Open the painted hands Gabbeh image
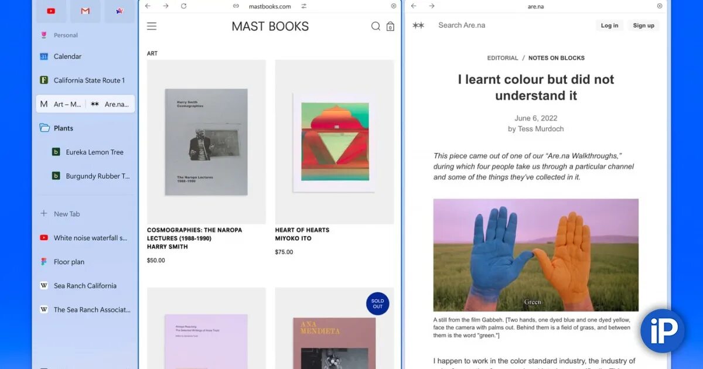 536,255
